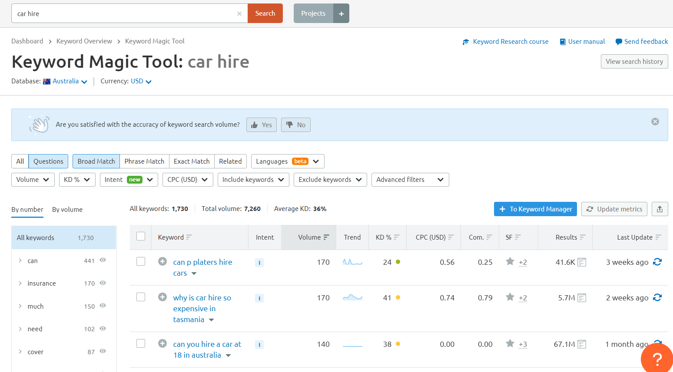Select the All filter tab
The height and width of the screenshot is (372, 673).
20,161
